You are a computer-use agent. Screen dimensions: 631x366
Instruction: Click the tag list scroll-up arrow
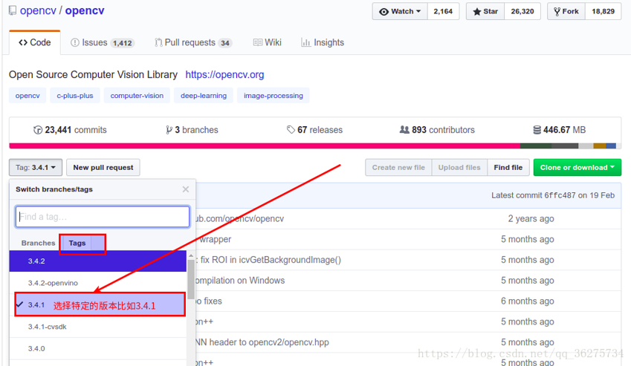tap(191, 255)
